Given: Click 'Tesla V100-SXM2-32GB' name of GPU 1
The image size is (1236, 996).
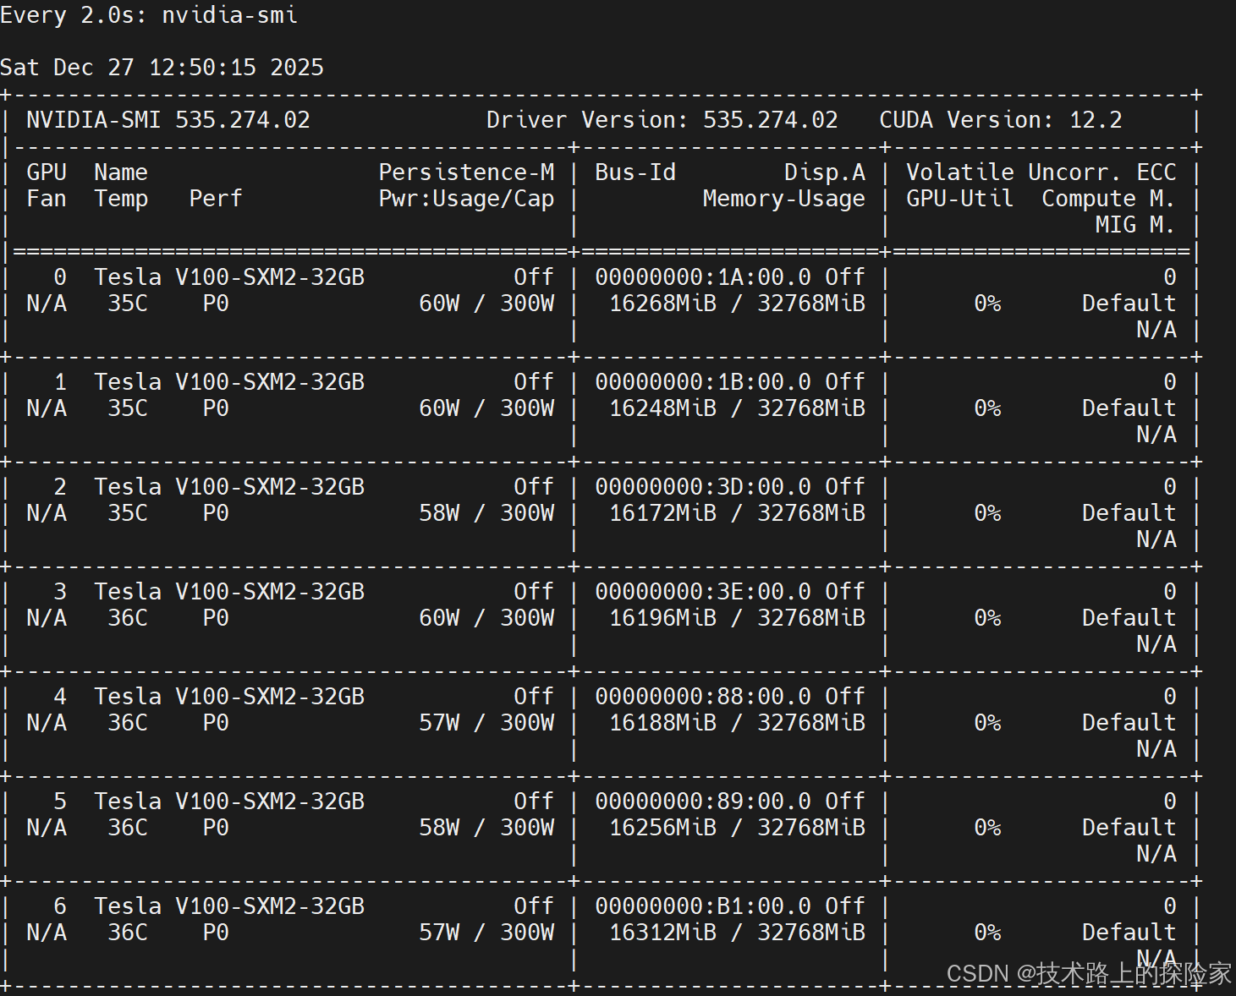Looking at the screenshot, I should (x=229, y=382).
